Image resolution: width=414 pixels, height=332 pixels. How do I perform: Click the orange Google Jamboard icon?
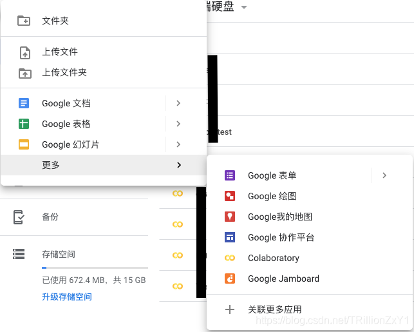pos(230,278)
